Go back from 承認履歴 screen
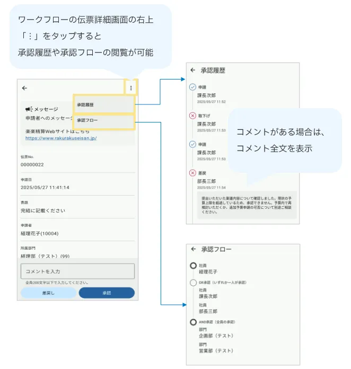 tap(194, 70)
